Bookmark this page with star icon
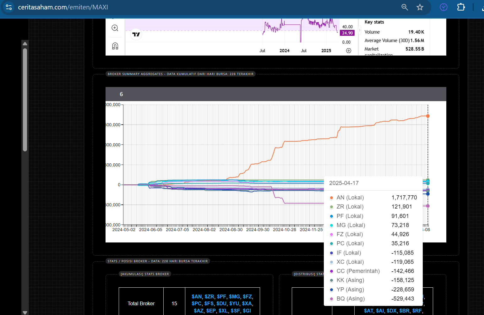Viewport: 484px width, 315px height. click(x=420, y=7)
